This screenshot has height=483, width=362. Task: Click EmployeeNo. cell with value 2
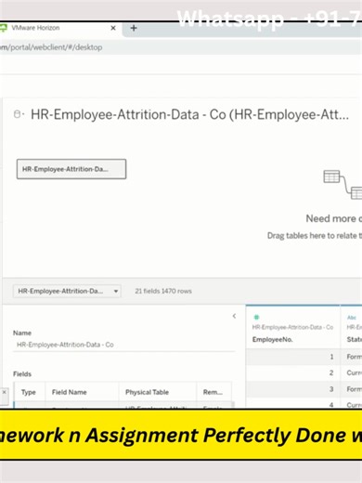click(292, 372)
